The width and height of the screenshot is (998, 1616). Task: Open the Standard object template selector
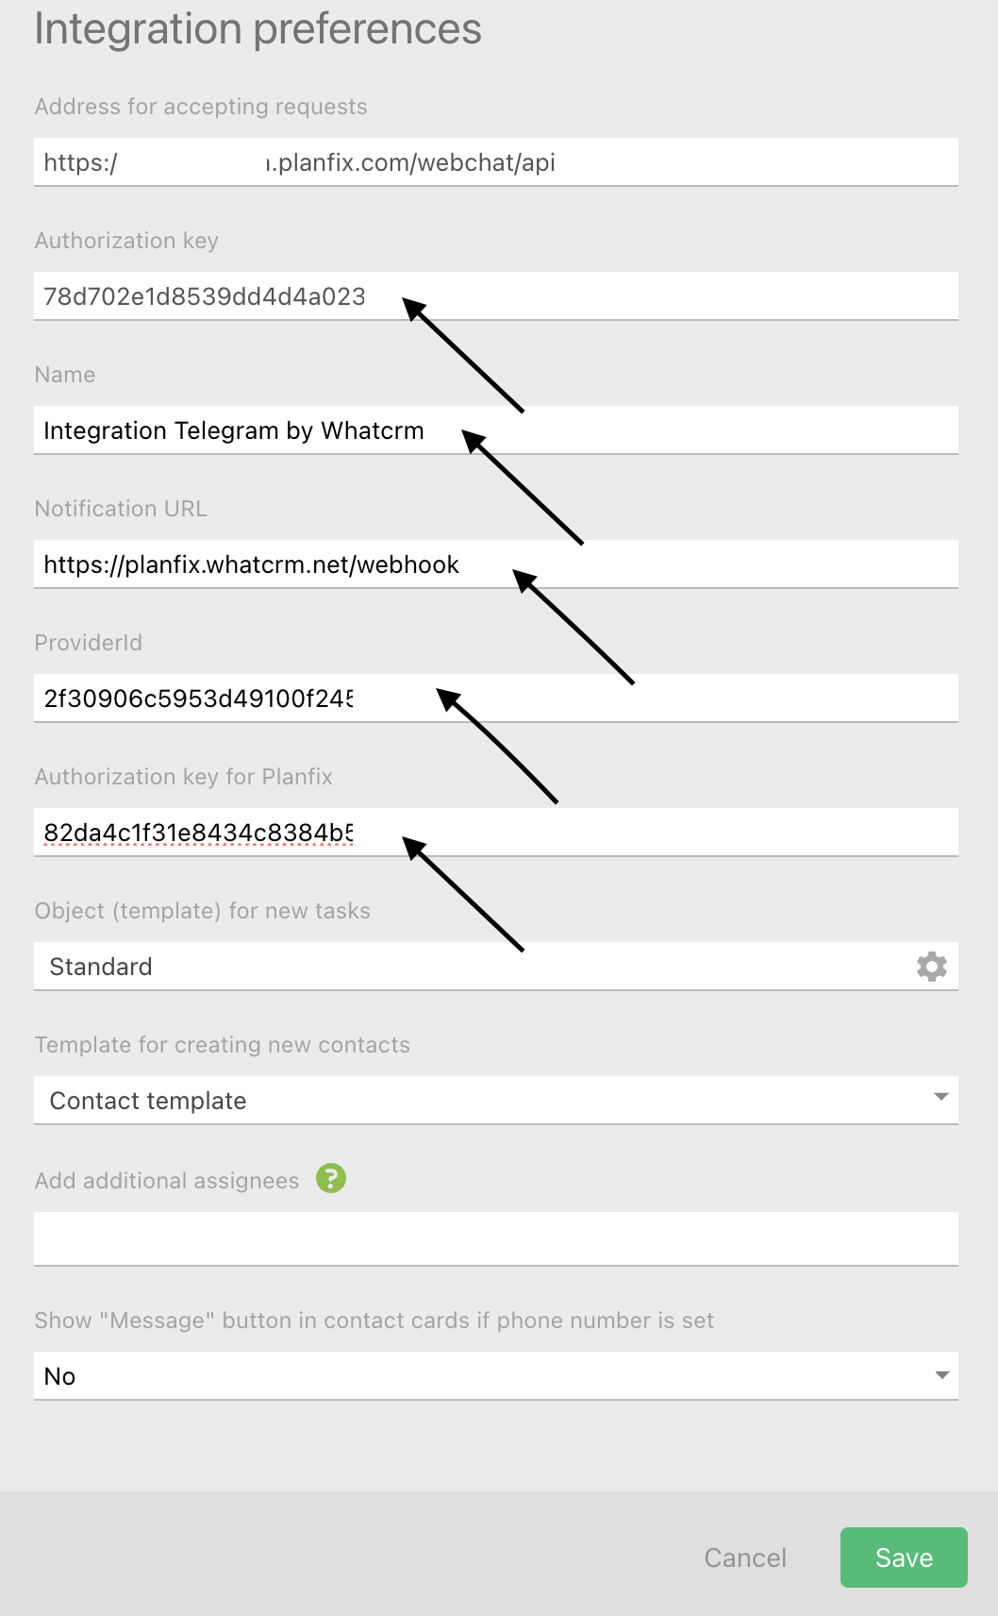472,967
